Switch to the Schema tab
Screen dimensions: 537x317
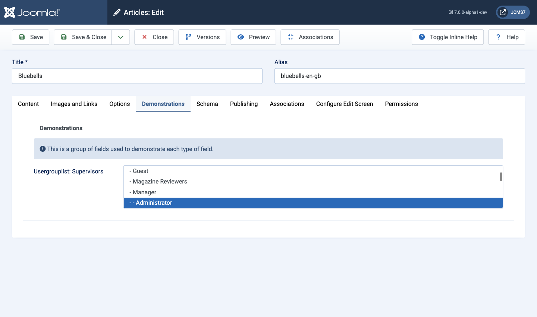[207, 104]
